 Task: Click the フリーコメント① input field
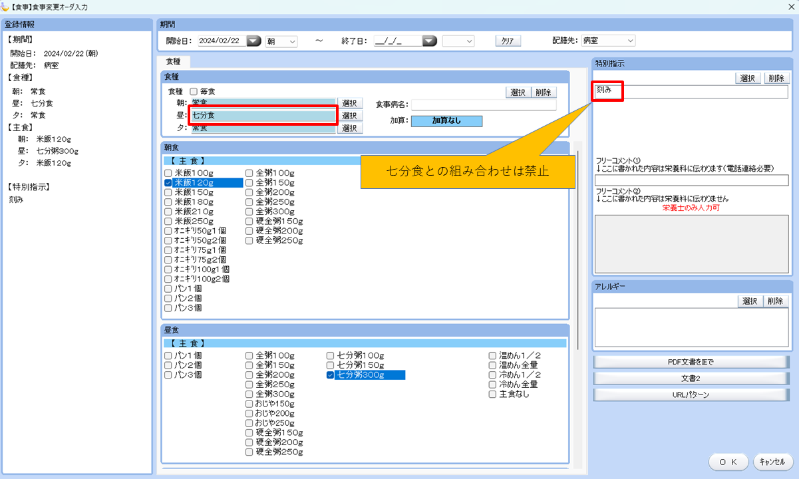click(691, 180)
